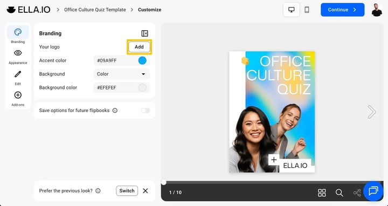Switch to desktop preview mode
The height and width of the screenshot is (206, 388).
pos(291,10)
